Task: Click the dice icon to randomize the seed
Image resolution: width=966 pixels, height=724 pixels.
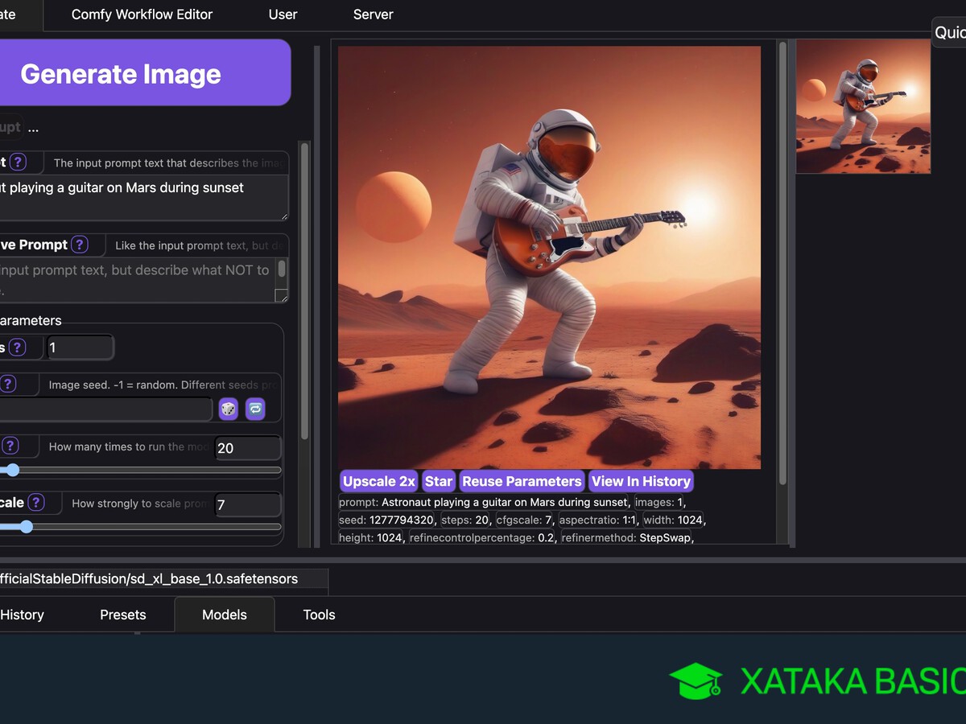Action: coord(228,409)
